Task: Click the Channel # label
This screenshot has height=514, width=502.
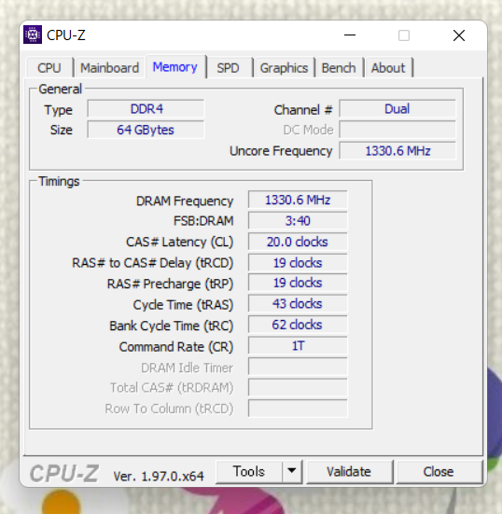Action: [x=303, y=110]
